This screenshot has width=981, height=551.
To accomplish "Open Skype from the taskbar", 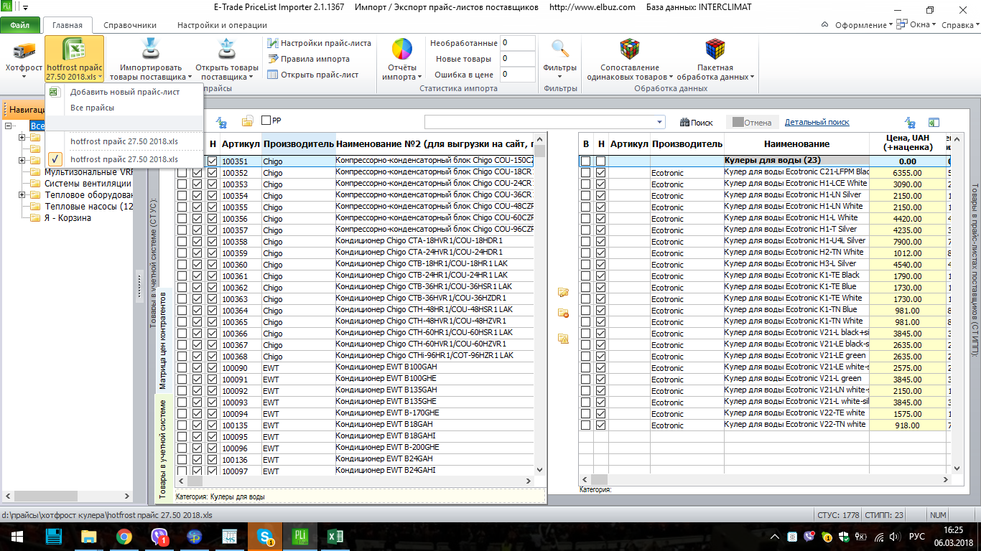I will 266,536.
